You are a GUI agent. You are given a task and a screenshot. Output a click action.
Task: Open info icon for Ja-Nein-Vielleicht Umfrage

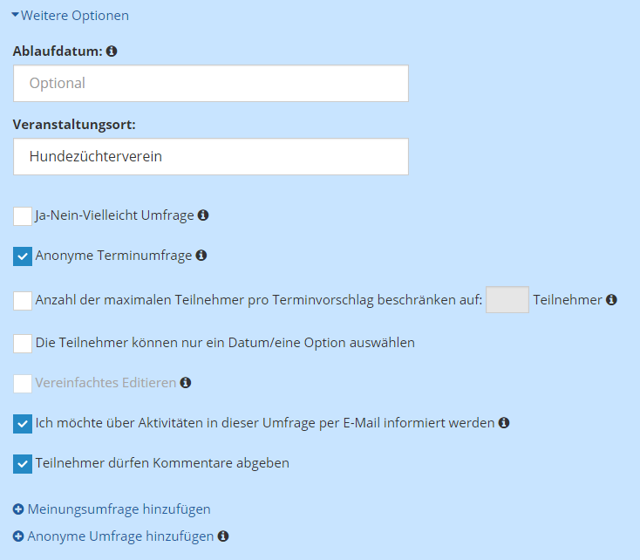pos(203,215)
